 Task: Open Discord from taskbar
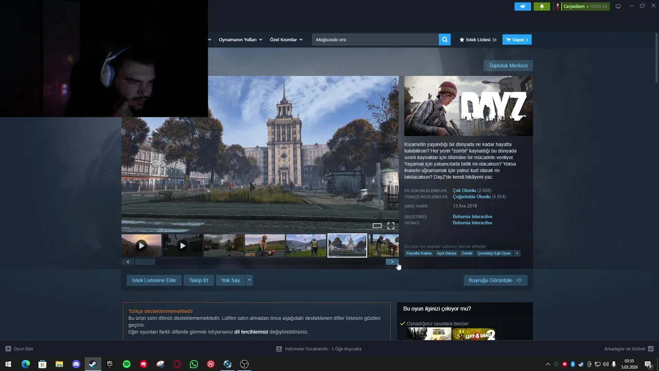[76, 364]
